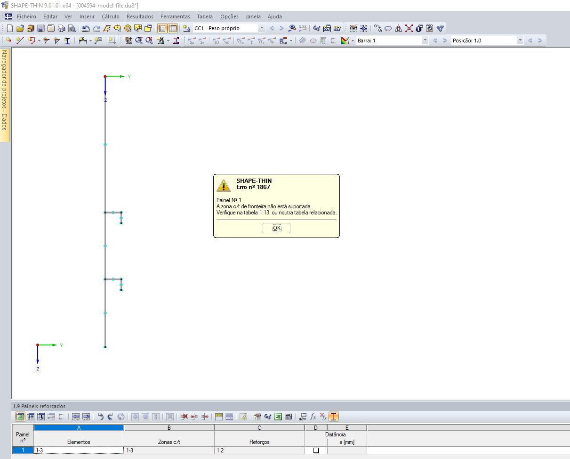Select row number 1 in Painel column
Image resolution: width=570 pixels, height=459 pixels.
tap(23, 451)
